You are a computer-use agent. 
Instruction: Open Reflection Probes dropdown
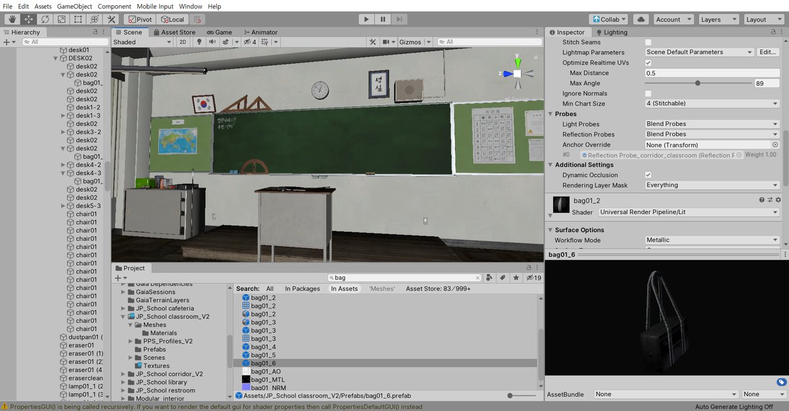tap(712, 134)
